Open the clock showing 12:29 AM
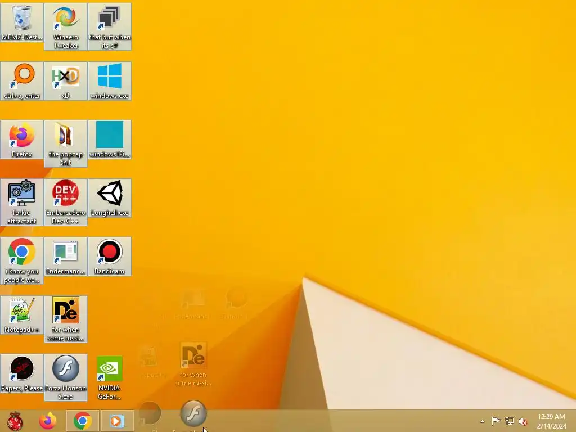Screen dimensions: 576x432 click(551, 421)
